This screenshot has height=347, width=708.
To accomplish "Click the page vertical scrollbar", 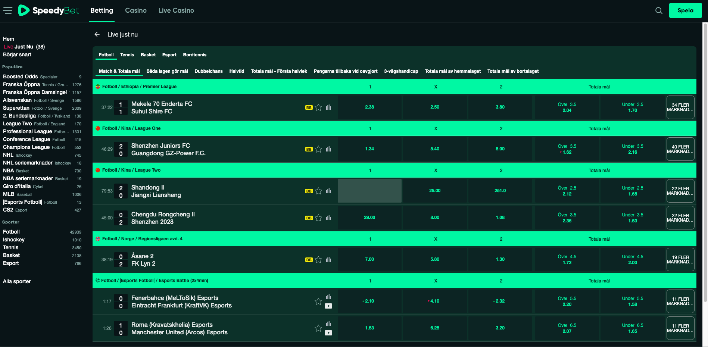I will [x=705, y=162].
